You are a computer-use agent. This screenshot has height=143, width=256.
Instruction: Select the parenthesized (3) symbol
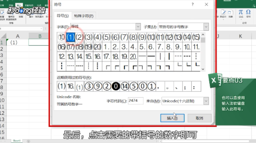pos(88,37)
